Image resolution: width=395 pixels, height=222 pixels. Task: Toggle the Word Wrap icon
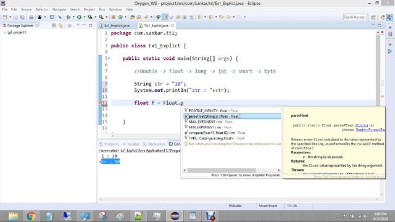click(x=172, y=17)
